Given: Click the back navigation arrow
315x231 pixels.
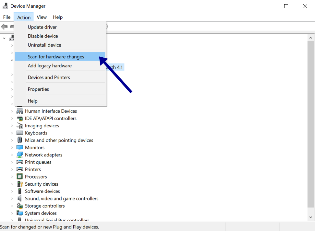Looking at the screenshot, I should [x=5, y=26].
